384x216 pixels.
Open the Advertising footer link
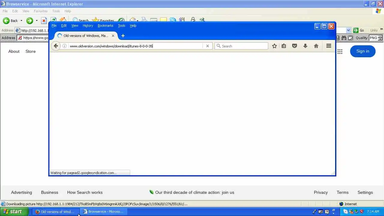click(21, 192)
